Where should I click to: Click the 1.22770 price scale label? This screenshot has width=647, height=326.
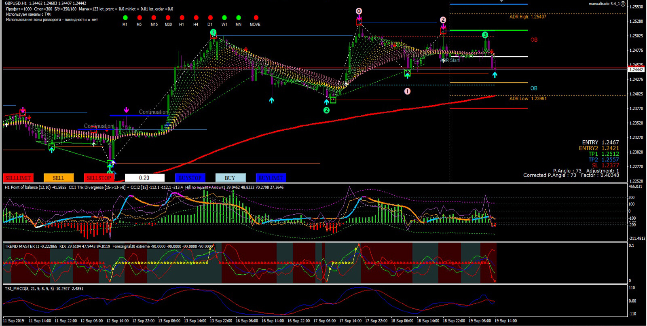coord(636,167)
